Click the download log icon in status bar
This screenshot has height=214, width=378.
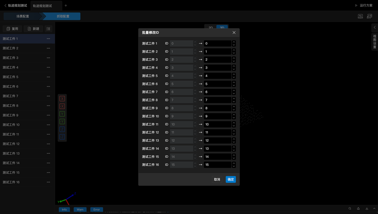point(367,208)
